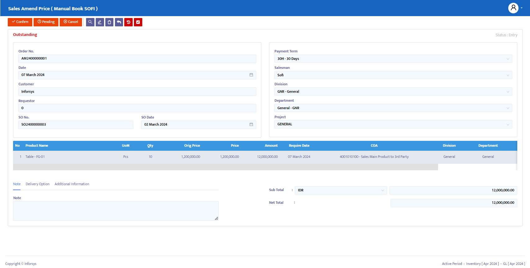The width and height of the screenshot is (530, 268).
Task: Switch to the Note tab
Action: [17, 184]
